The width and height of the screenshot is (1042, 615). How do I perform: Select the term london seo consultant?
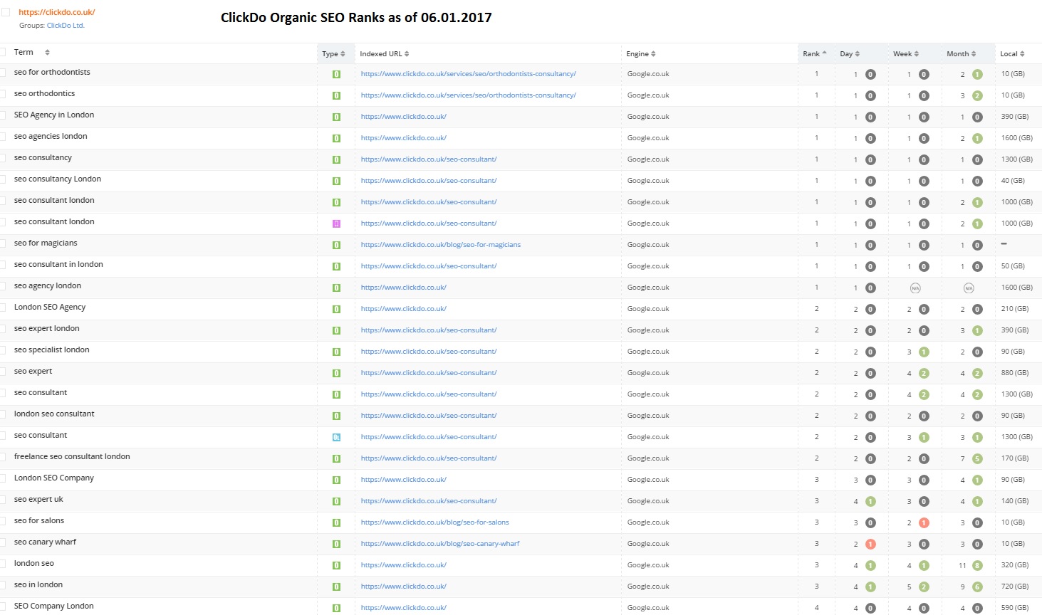[x=54, y=414]
